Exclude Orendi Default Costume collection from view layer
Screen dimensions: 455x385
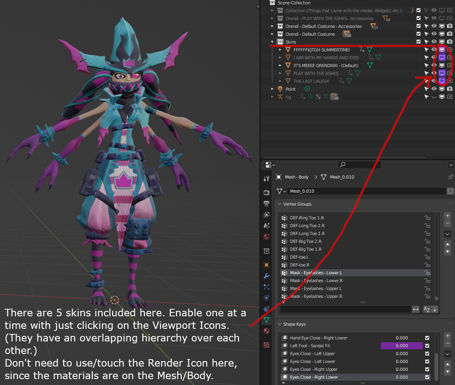418,34
